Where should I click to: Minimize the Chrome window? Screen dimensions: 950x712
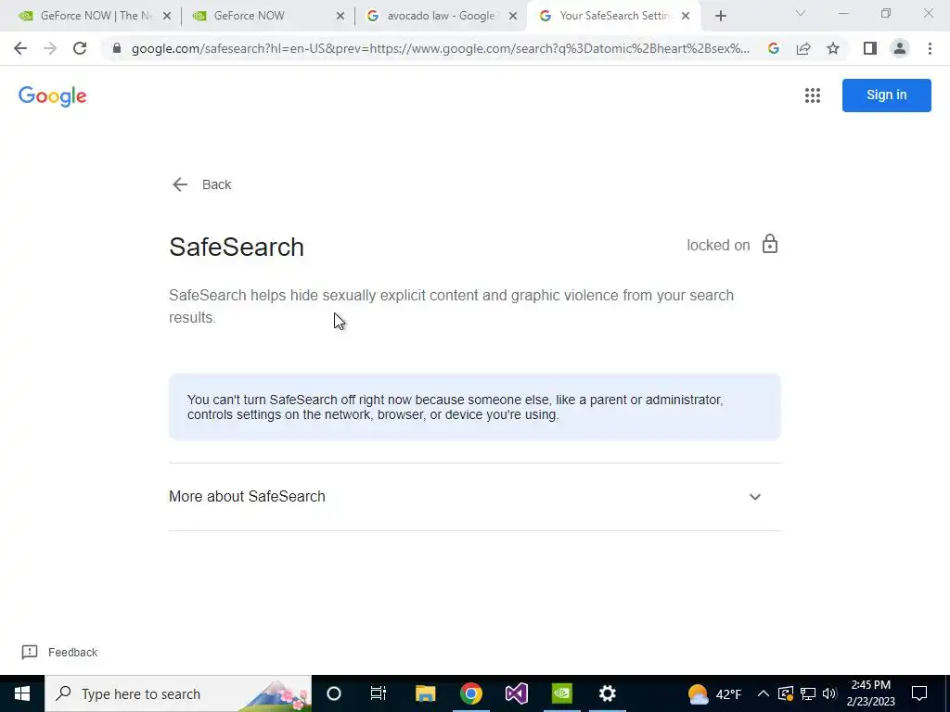(x=842, y=13)
